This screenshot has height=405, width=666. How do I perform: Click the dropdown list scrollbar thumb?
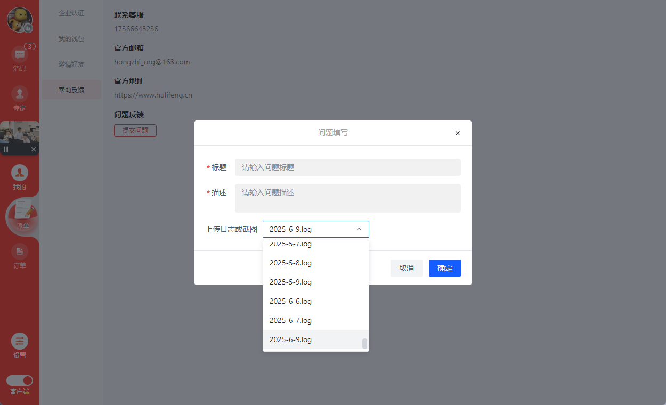click(x=364, y=344)
